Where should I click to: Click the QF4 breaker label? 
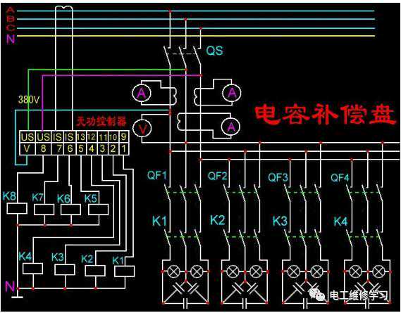tap(340, 177)
